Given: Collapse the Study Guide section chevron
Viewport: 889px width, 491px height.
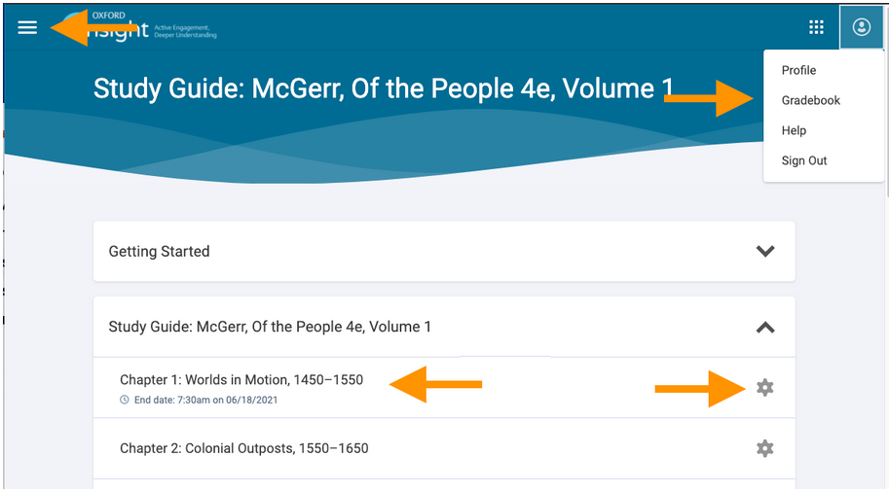Looking at the screenshot, I should point(765,328).
